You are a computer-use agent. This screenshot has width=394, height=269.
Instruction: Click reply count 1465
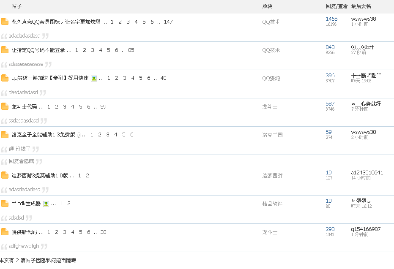[x=332, y=19]
